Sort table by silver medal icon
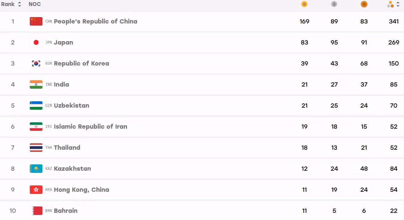 pos(334,4)
